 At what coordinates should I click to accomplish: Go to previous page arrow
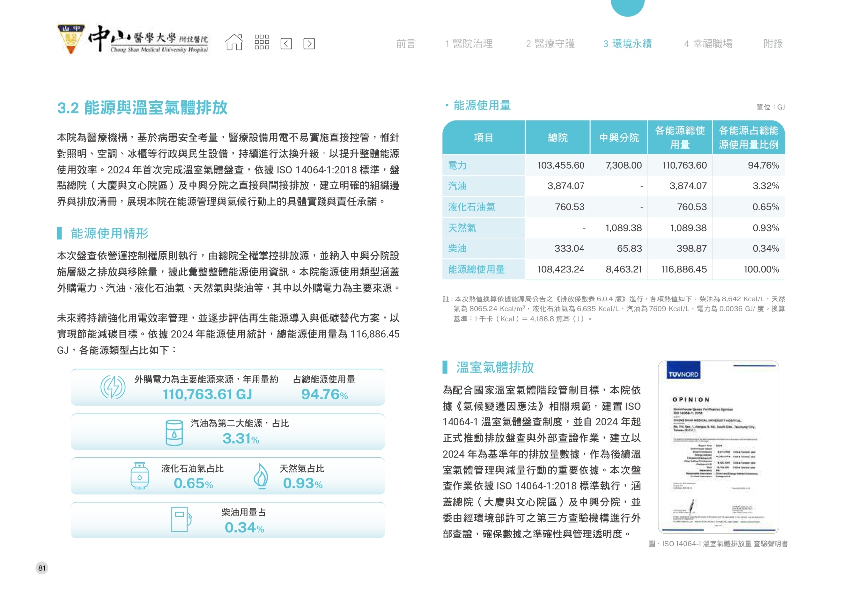coord(286,44)
